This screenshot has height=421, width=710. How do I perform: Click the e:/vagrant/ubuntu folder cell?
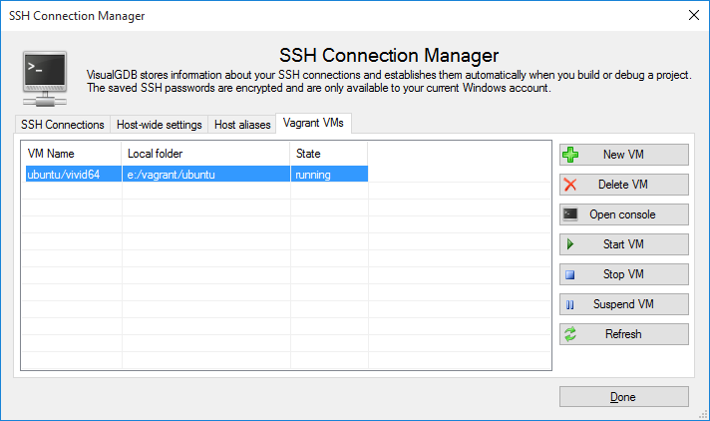[206, 174]
